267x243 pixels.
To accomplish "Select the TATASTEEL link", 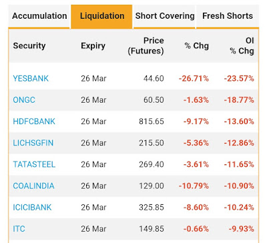I will (34, 164).
